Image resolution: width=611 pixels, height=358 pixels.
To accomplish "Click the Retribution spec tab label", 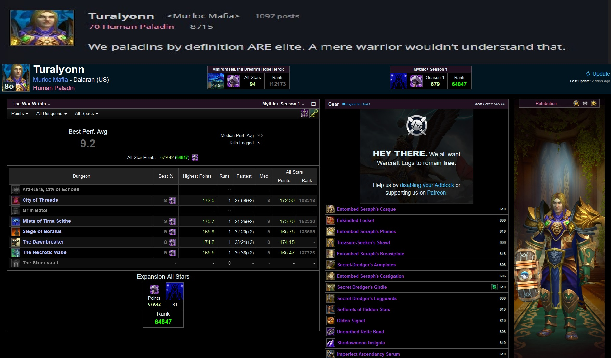I will (546, 103).
